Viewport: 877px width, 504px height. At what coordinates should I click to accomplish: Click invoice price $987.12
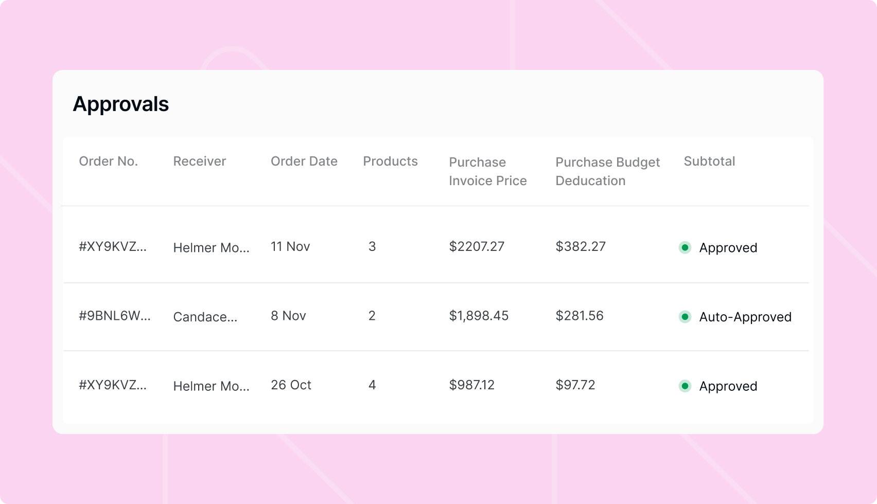click(x=471, y=385)
